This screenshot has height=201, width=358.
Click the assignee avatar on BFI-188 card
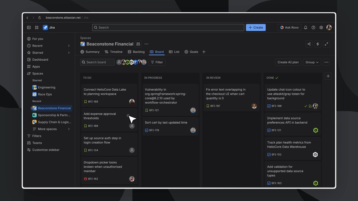pos(132,102)
